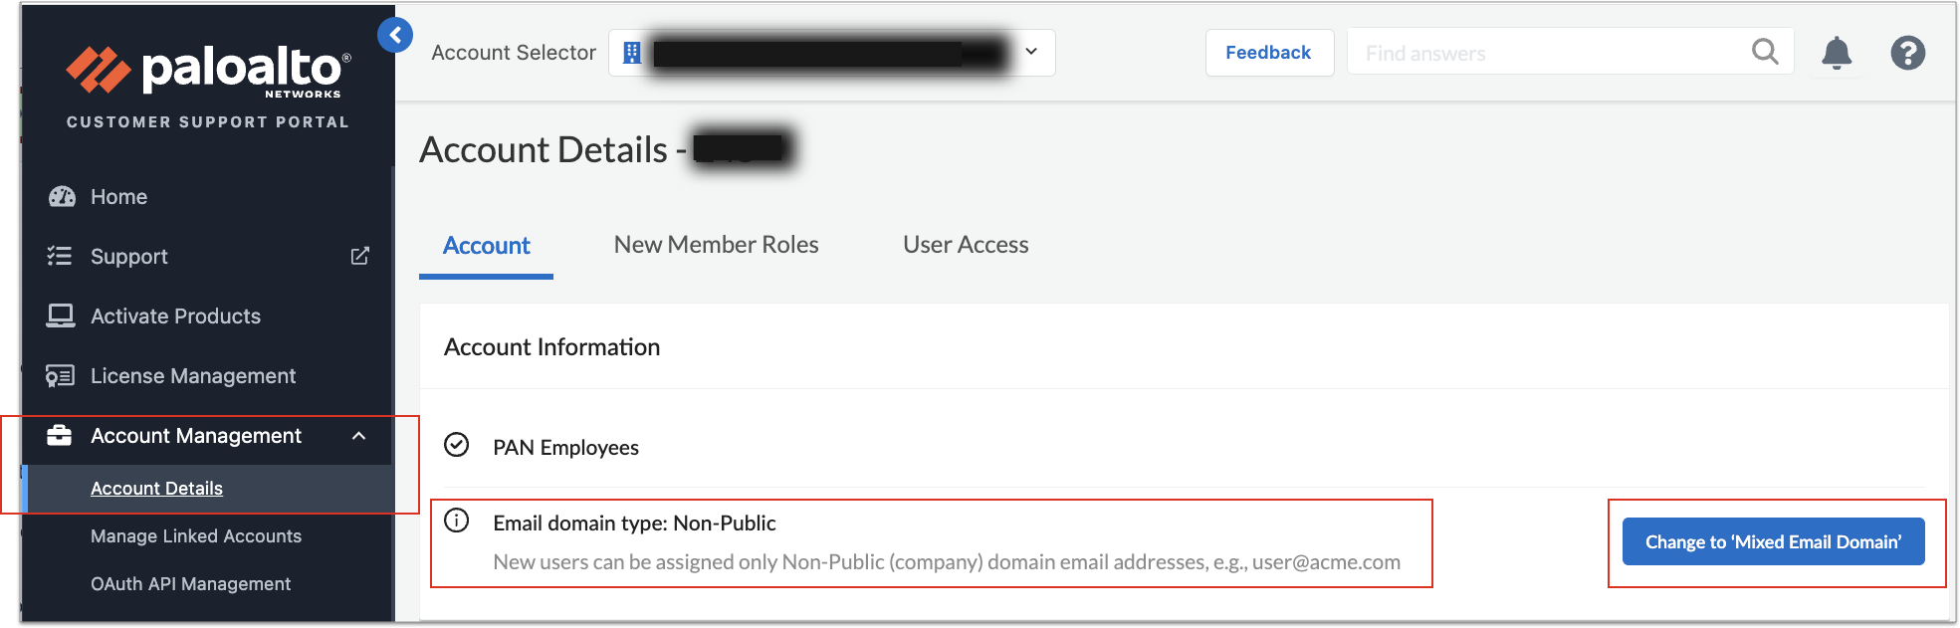Collapse the Account Management menu chevron

click(x=359, y=436)
